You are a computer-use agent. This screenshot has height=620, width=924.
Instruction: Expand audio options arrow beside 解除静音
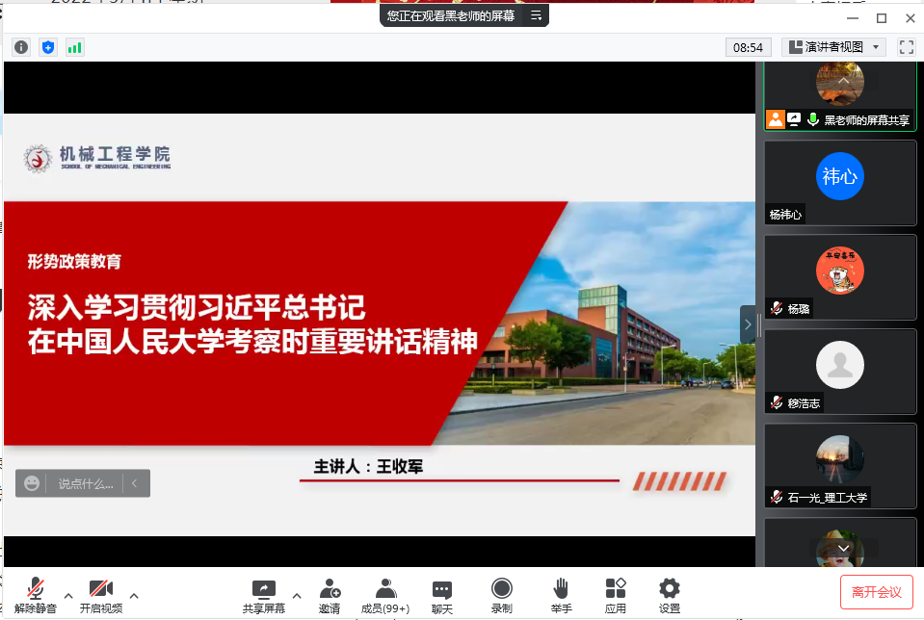click(68, 595)
